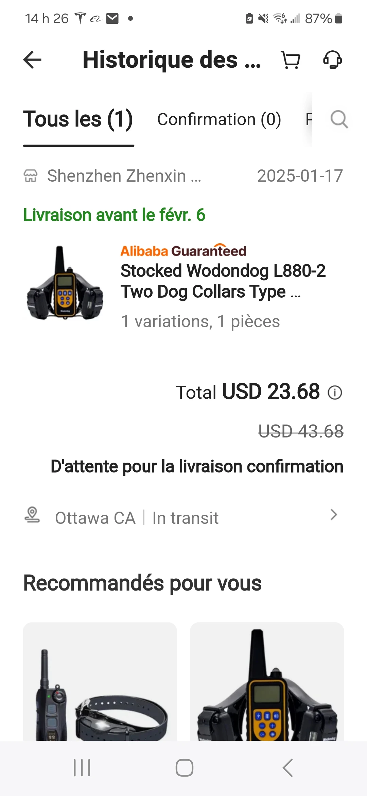Open Shenzhen Zhenxin seller store link
This screenshot has width=367, height=796.
124,176
